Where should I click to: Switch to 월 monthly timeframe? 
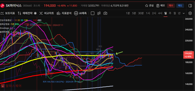pos(175,13)
